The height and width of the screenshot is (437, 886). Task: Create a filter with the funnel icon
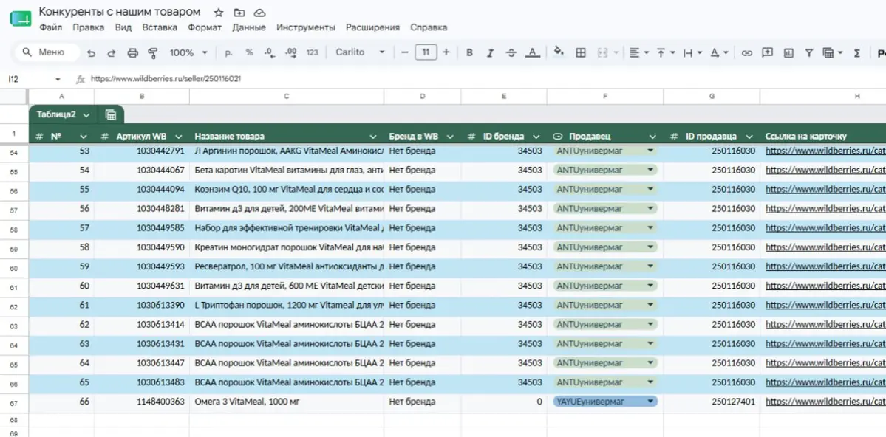click(808, 52)
